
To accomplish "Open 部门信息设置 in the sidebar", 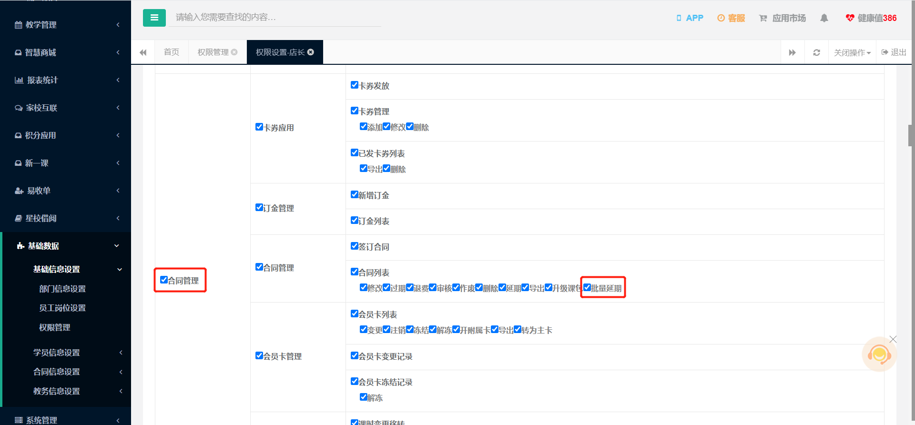I will (x=62, y=289).
